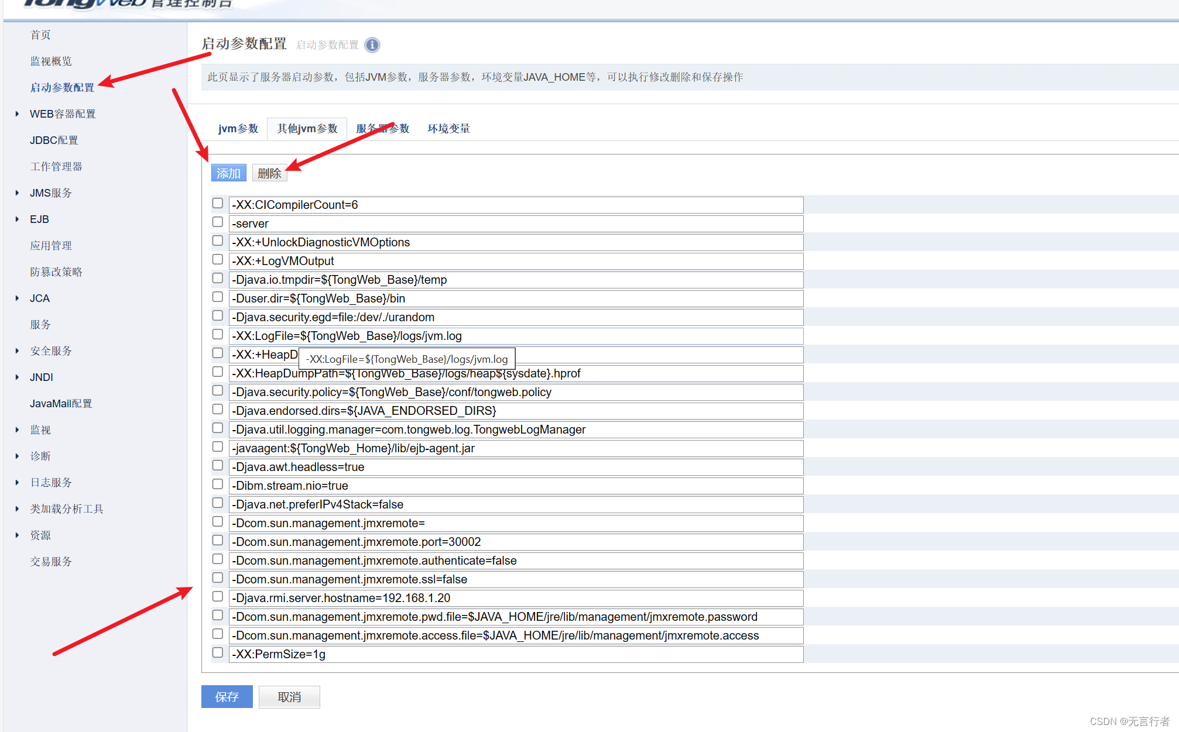This screenshot has height=732, width=1179.
Task: Save changes with 保存 button
Action: [227, 697]
